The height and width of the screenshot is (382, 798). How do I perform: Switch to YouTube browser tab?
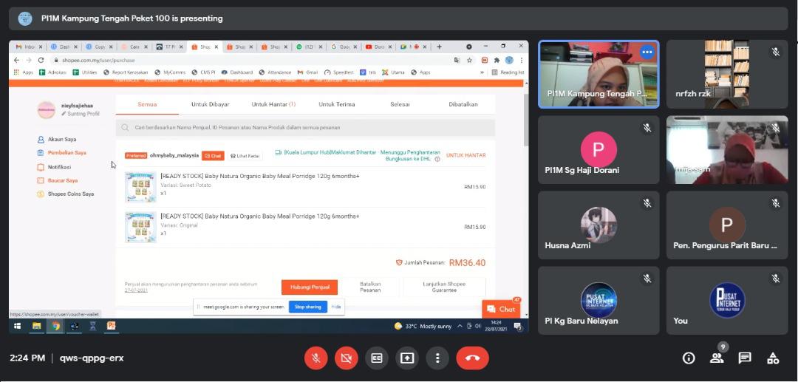pos(379,47)
